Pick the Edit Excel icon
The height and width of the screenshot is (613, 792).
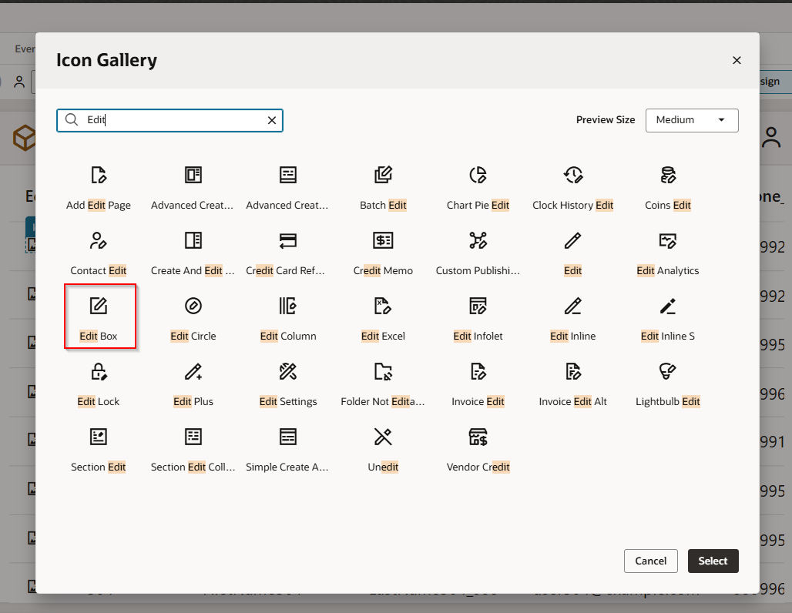click(383, 307)
